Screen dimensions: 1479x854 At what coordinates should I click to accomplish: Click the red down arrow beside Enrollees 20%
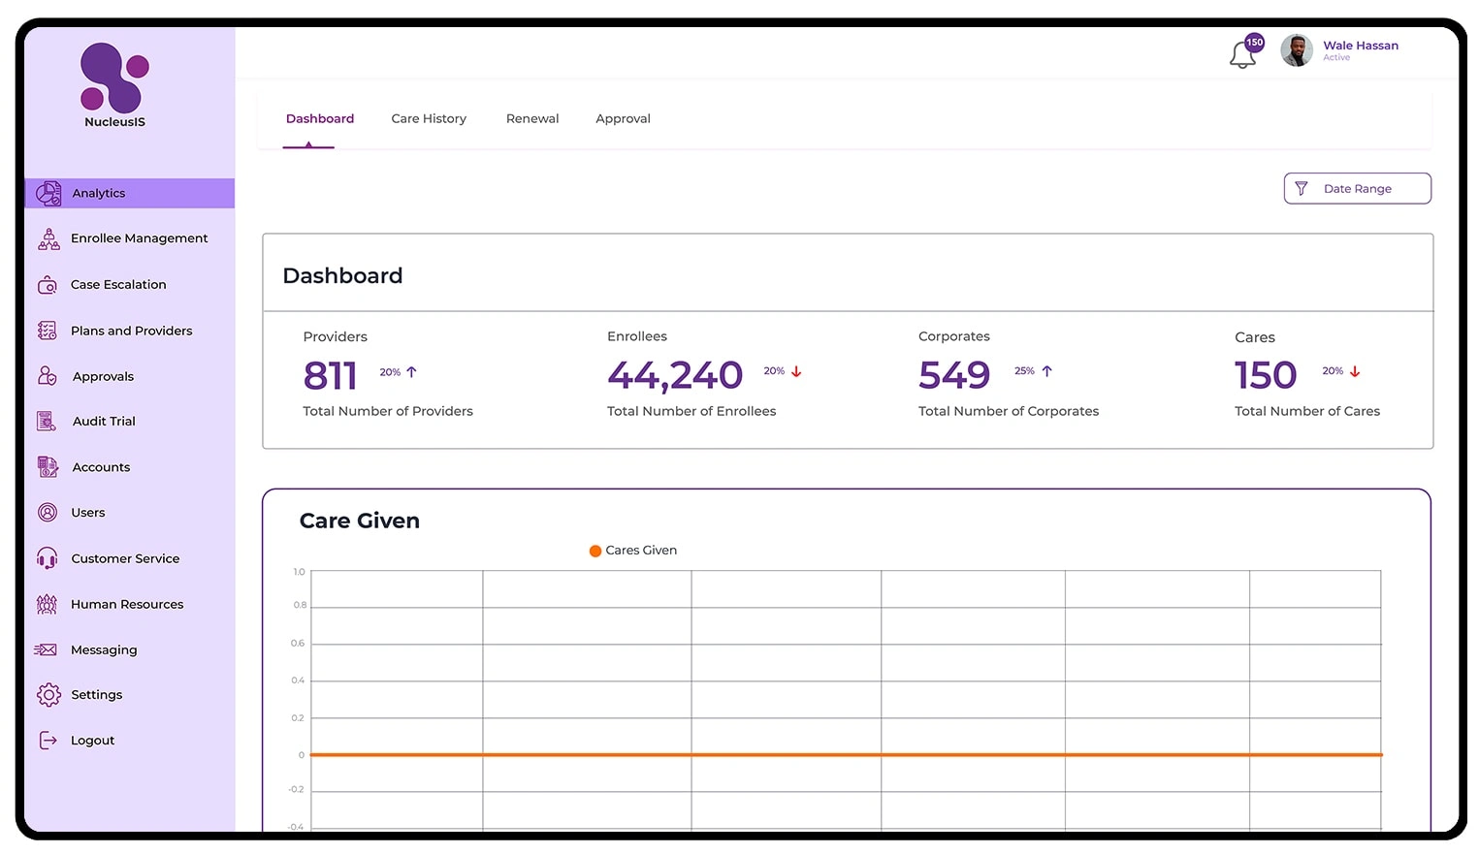796,371
